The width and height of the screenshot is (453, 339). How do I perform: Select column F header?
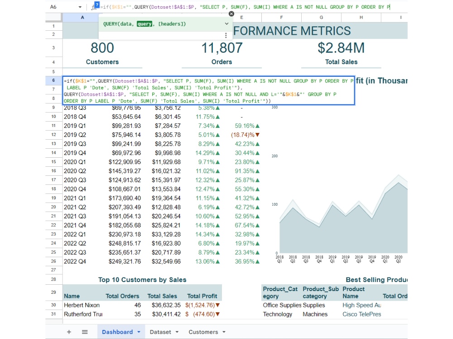pos(281,17)
